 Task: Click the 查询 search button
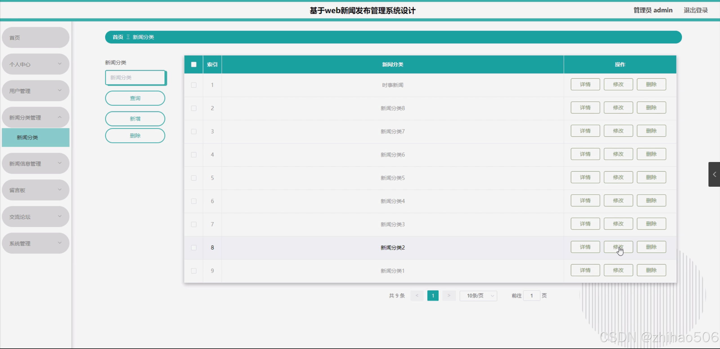click(x=135, y=98)
